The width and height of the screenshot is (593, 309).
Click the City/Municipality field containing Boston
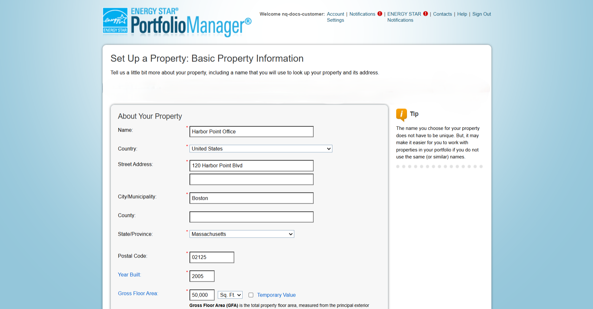coord(251,198)
